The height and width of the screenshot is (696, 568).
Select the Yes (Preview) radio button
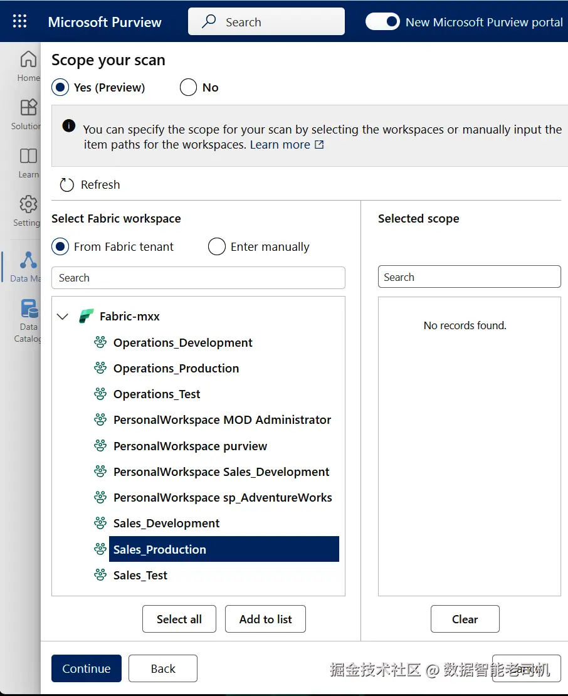tap(60, 87)
